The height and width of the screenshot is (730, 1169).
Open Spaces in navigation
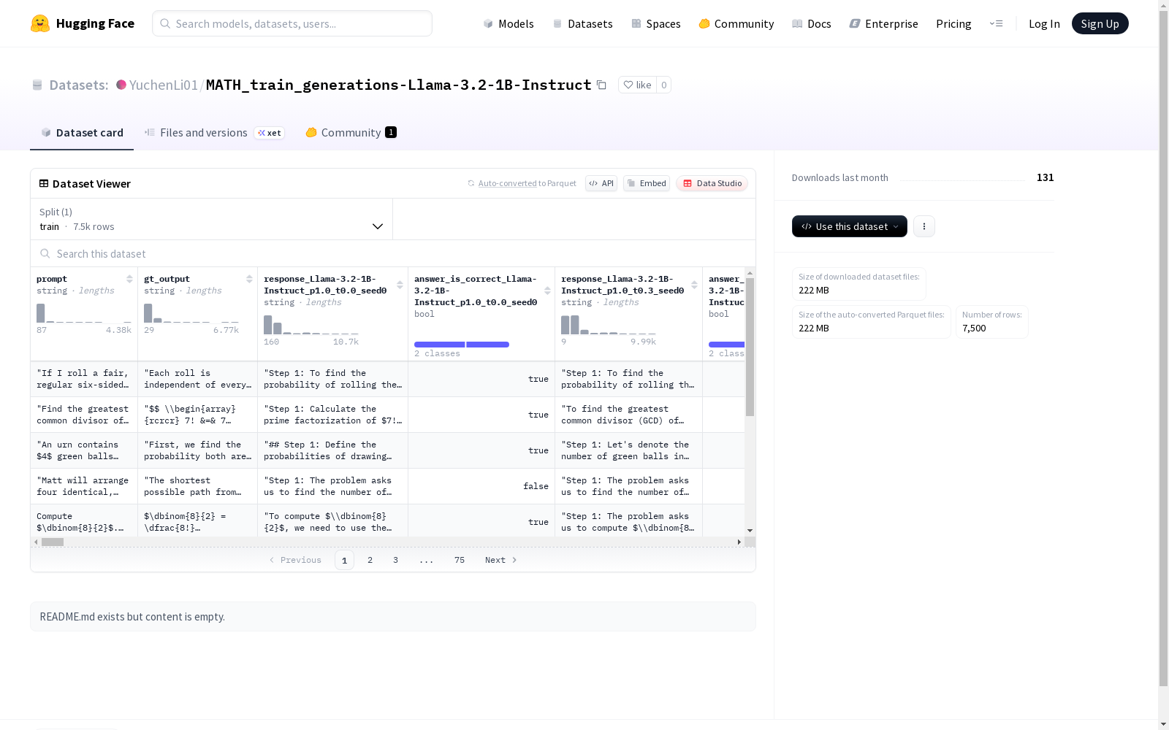(x=655, y=23)
